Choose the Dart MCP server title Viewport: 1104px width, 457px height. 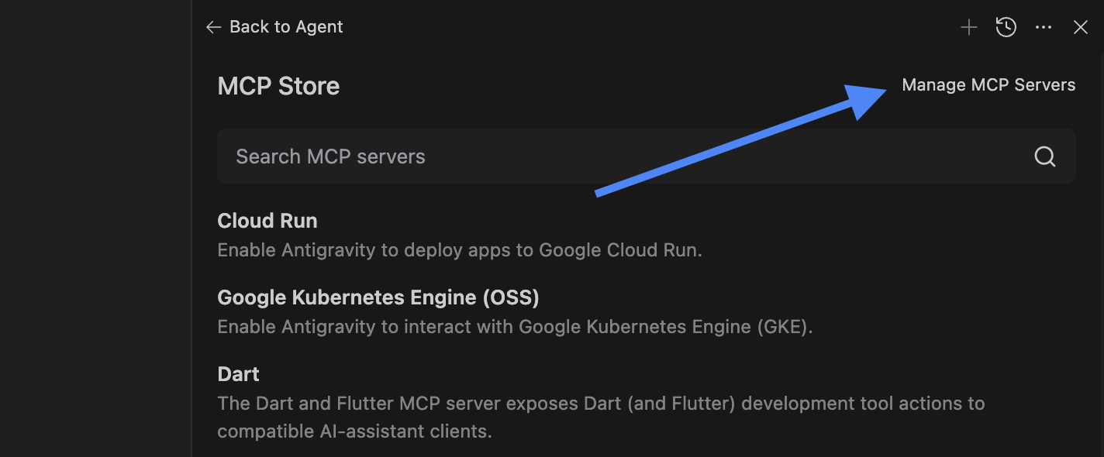pos(238,374)
